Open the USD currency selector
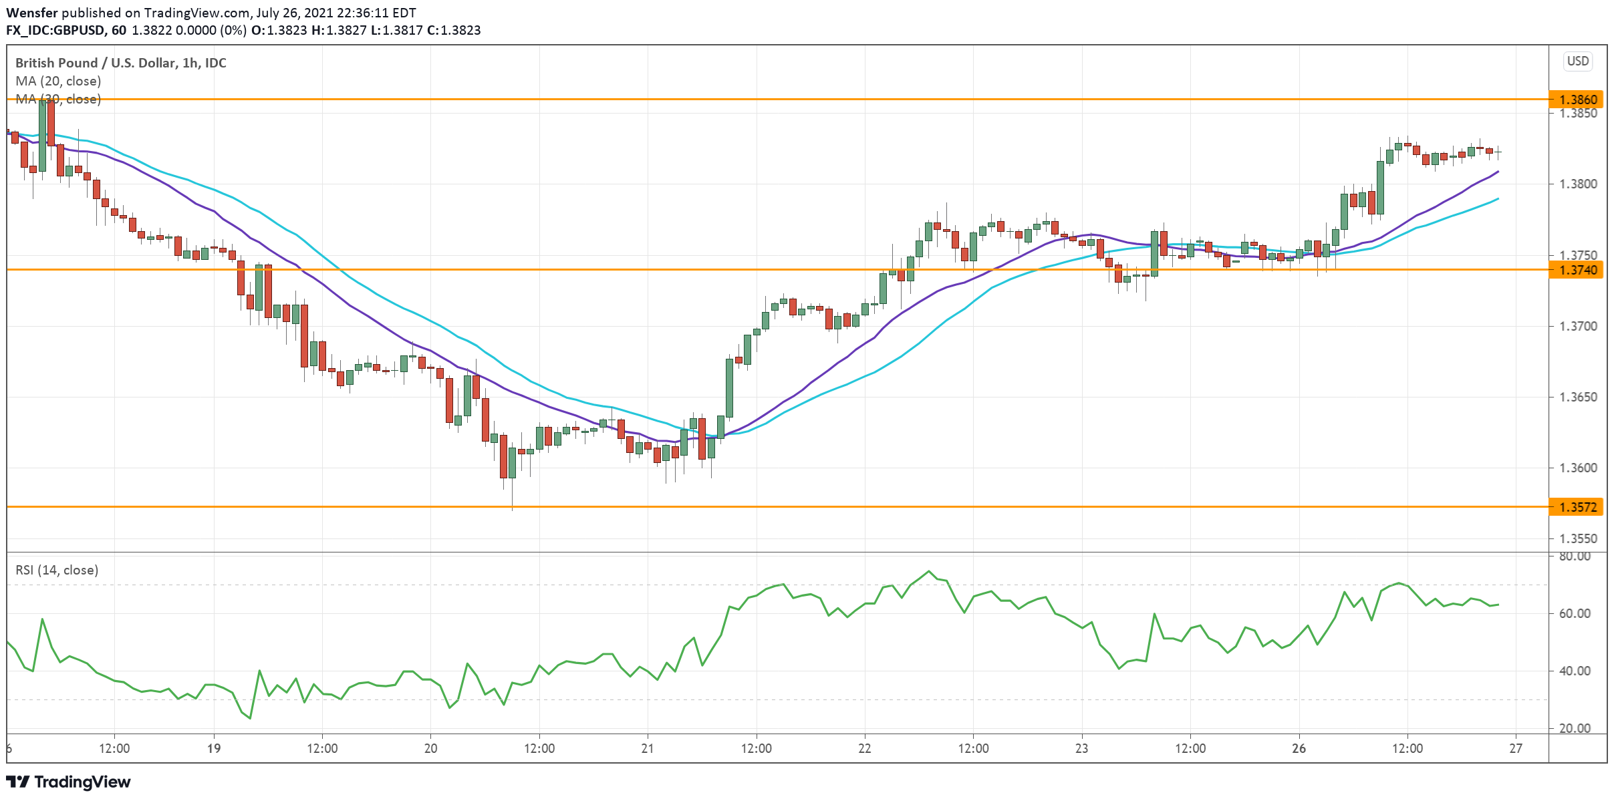The height and width of the screenshot is (801, 1614). tap(1577, 61)
